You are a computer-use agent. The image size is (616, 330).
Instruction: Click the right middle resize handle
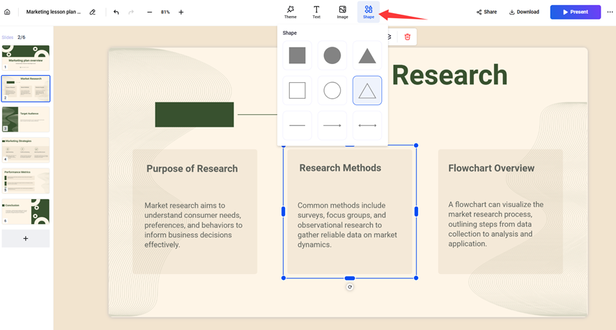coord(416,212)
